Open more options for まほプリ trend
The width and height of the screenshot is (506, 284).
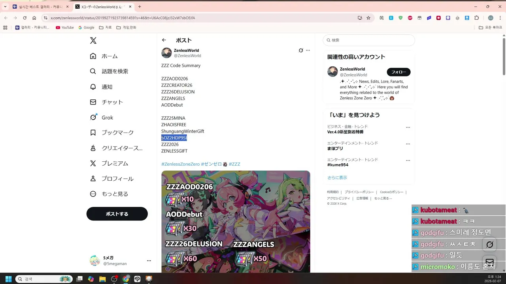[408, 144]
